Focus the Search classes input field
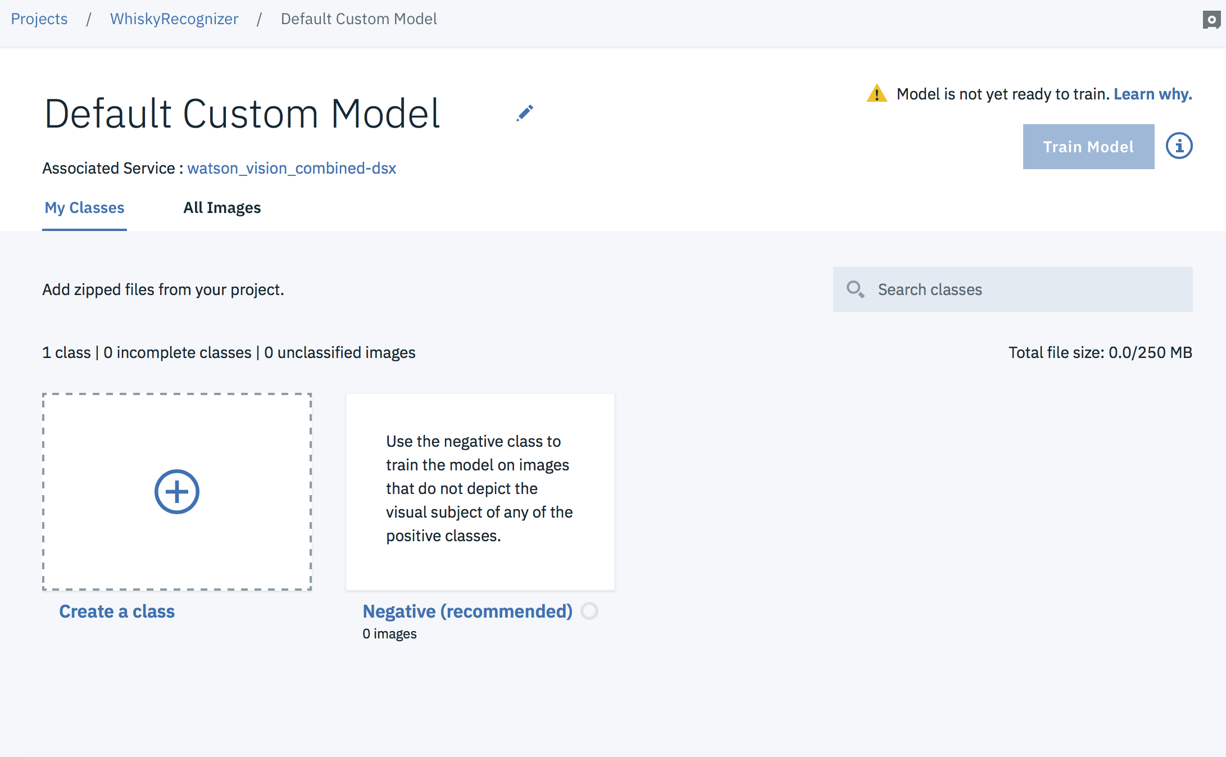Screen dimensions: 1226x757 tap(1028, 289)
